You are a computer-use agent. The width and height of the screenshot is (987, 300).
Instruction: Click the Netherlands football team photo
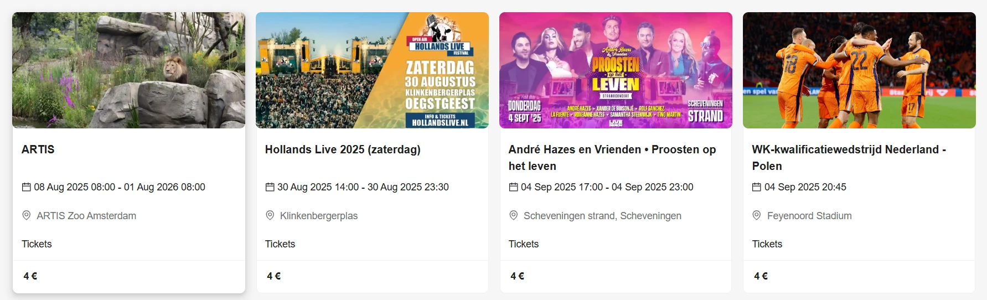point(859,70)
